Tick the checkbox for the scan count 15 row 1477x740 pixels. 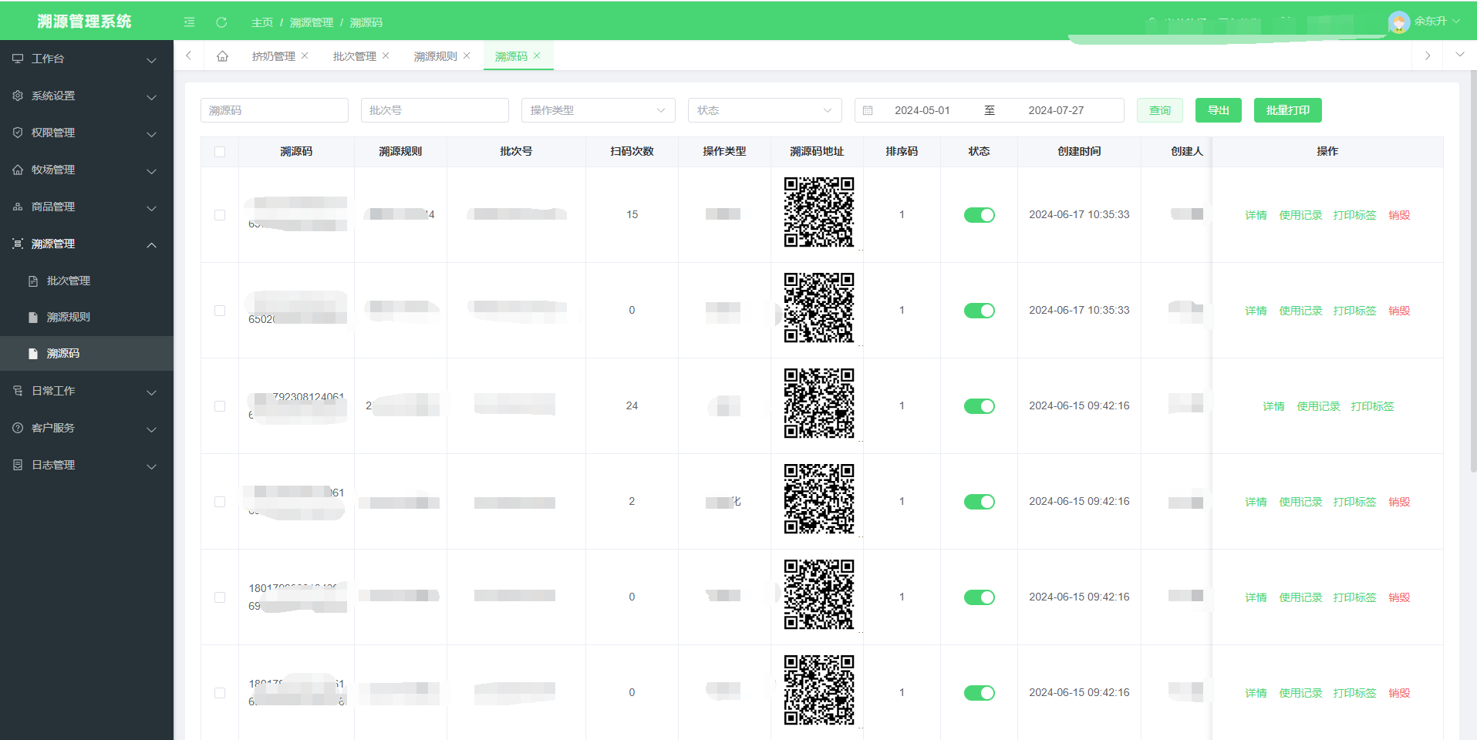tap(220, 215)
